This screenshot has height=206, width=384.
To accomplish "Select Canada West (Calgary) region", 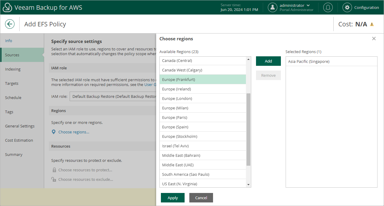I will coord(203,70).
